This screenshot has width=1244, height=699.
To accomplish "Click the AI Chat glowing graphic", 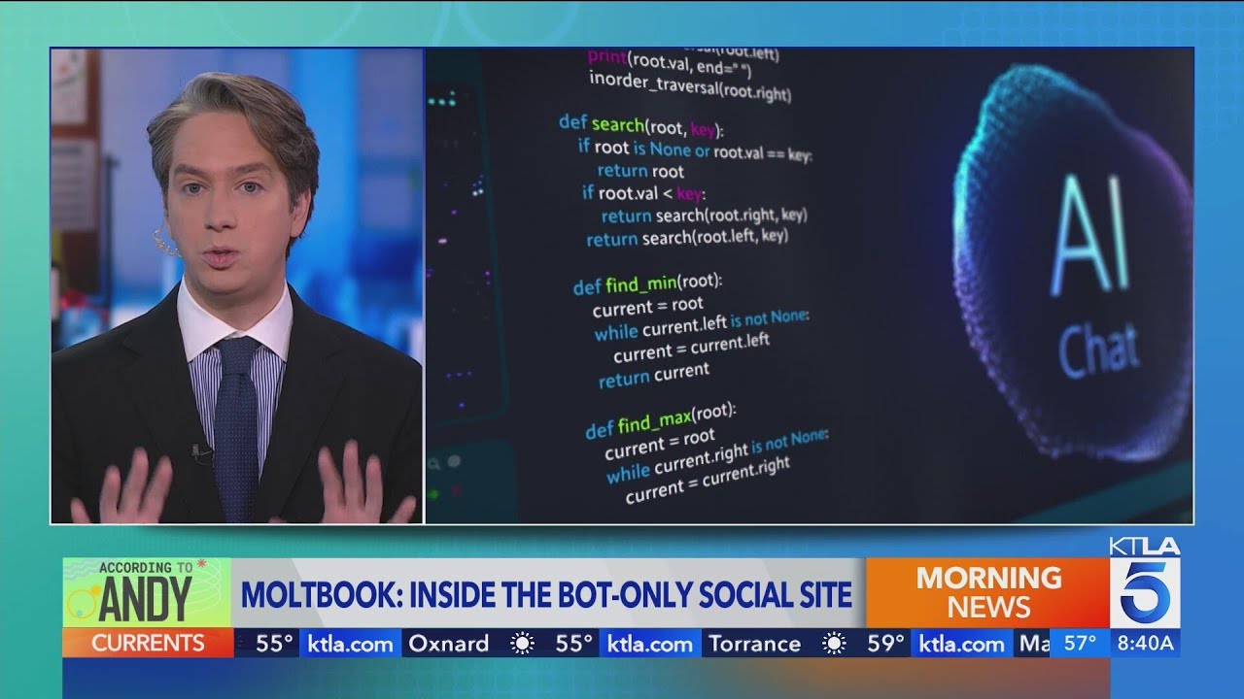I will [1072, 264].
